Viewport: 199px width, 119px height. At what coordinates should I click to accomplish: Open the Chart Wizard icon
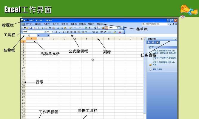click(103, 28)
